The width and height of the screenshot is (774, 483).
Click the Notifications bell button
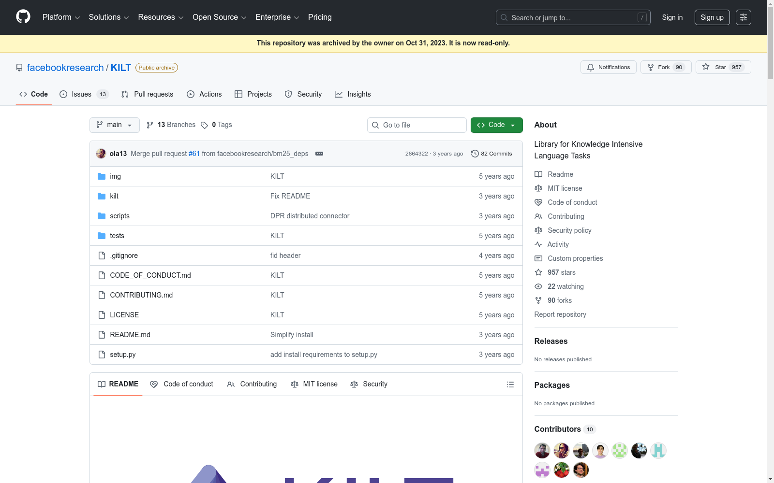[609, 67]
